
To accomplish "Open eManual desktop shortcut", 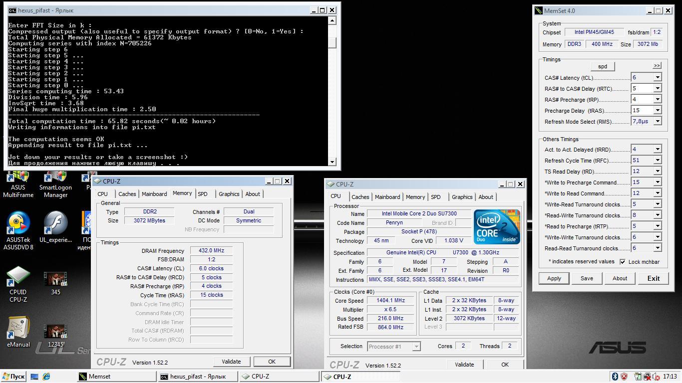I will [x=18, y=332].
